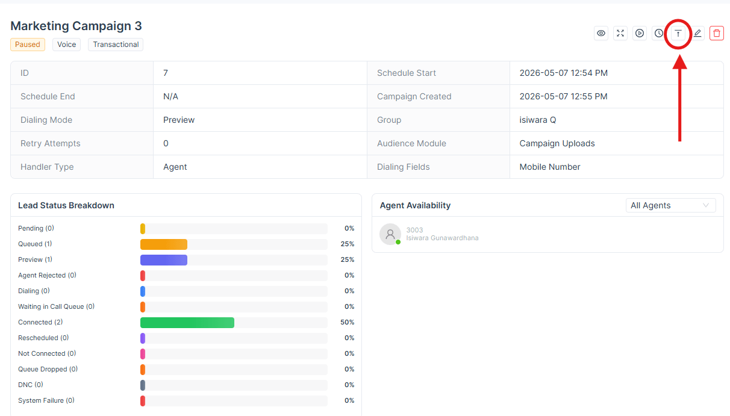Click the Rescheduled (0) label
This screenshot has height=416, width=730.
(x=43, y=338)
